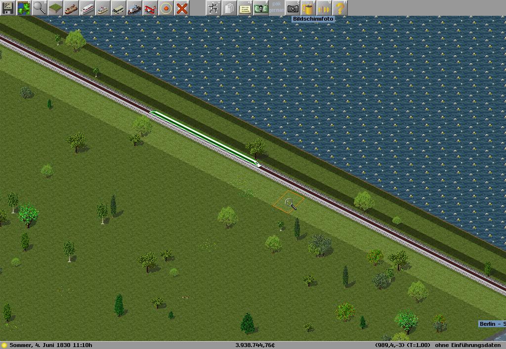Open the minimap from the toolbar
Screen dimensions: 506x349
(24, 8)
